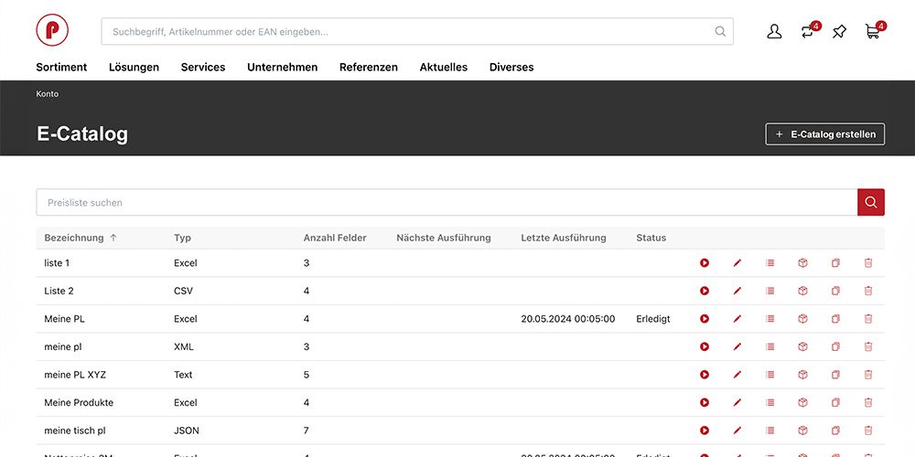Sort table by 'Letzte Ausführung' column header
The image size is (915, 457).
[x=563, y=238]
